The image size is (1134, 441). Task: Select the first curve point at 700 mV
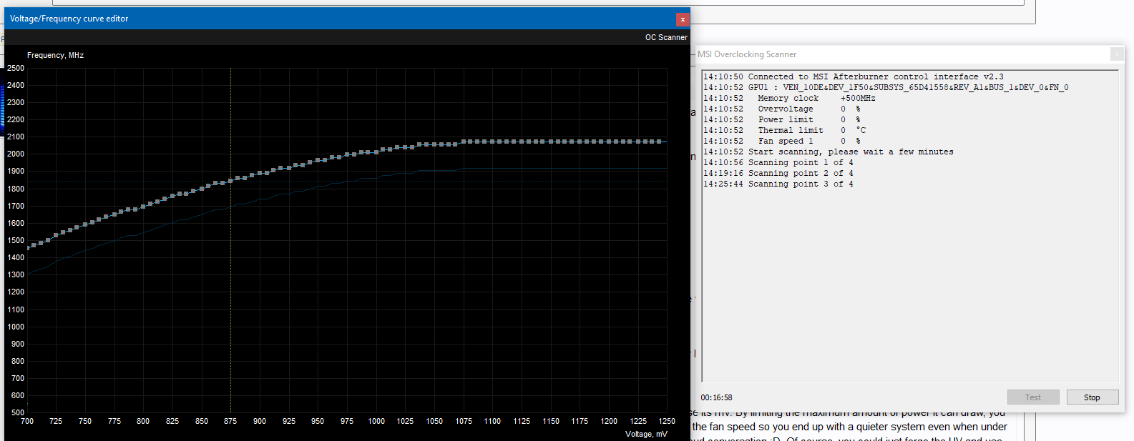tap(28, 247)
